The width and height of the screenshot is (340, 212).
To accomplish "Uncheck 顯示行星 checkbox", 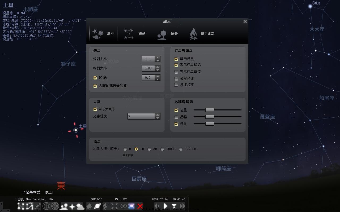I will pyautogui.click(x=176, y=59).
